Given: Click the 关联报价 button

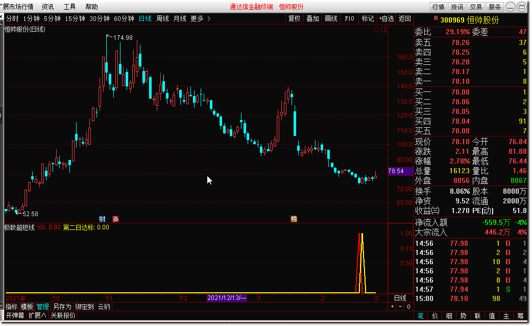Looking at the screenshot, I should (x=63, y=315).
